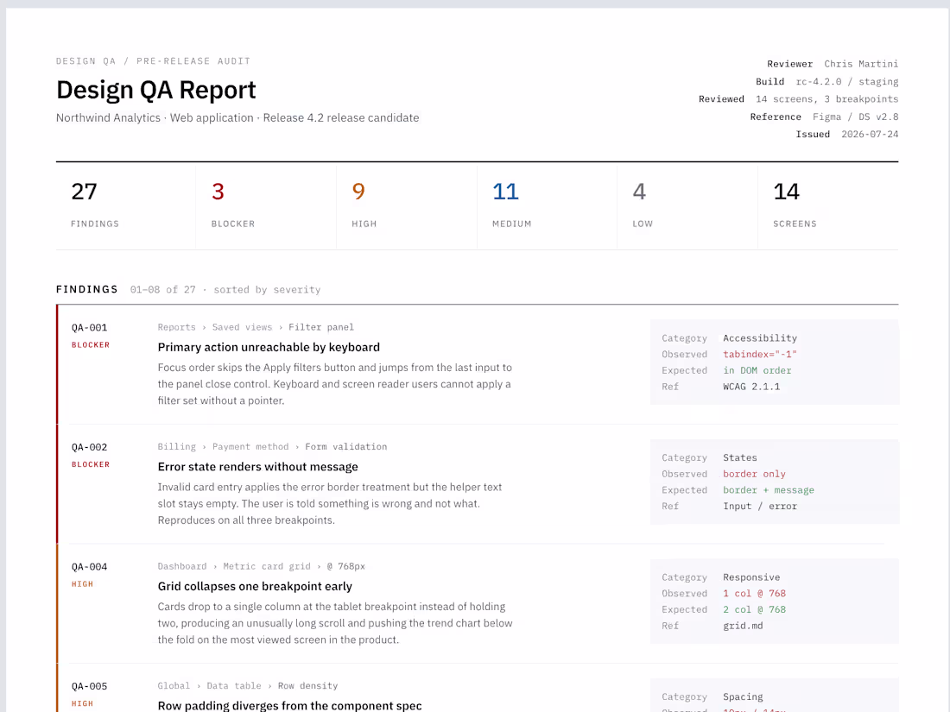Image resolution: width=950 pixels, height=712 pixels.
Task: Click the Accessibility category value
Action: [760, 337]
